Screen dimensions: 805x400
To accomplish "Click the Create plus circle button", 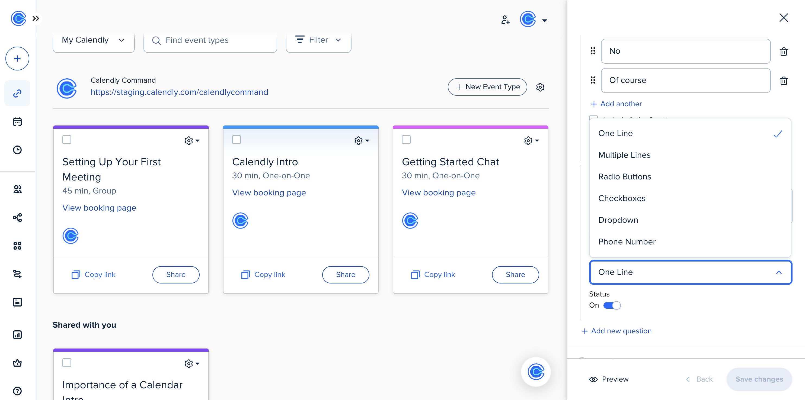I will 18,58.
